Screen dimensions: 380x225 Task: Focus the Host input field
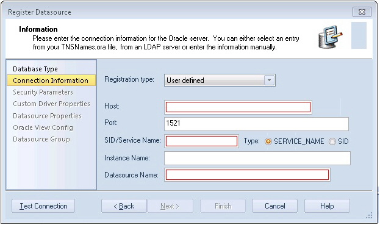238,107
